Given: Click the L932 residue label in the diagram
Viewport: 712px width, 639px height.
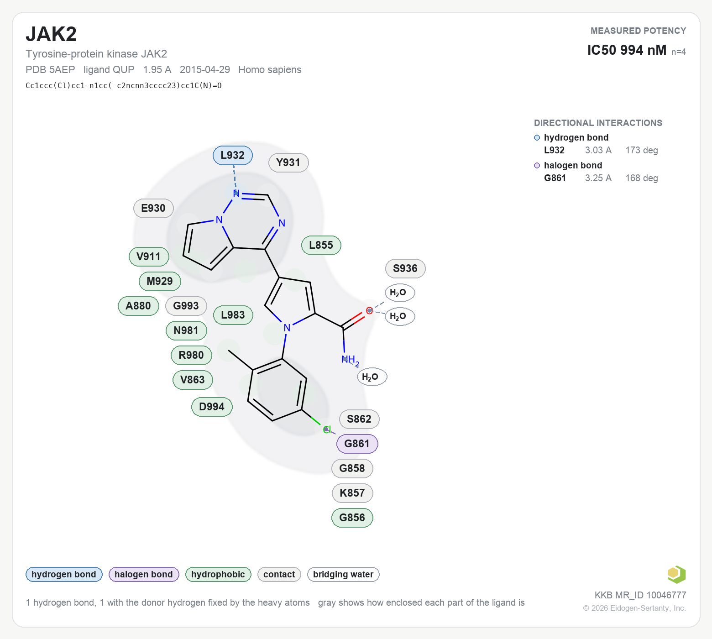Looking at the screenshot, I should click(233, 155).
